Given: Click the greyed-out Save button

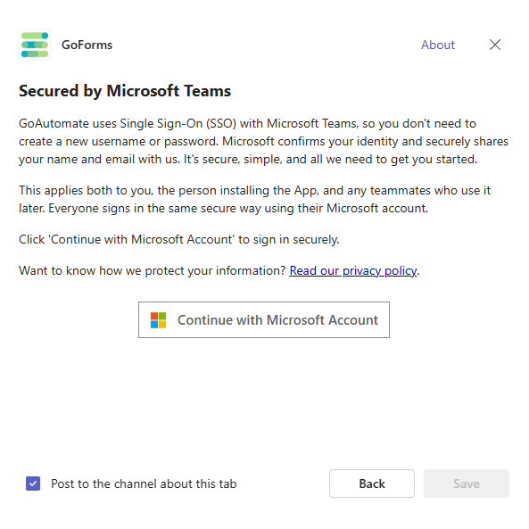Looking at the screenshot, I should [467, 484].
